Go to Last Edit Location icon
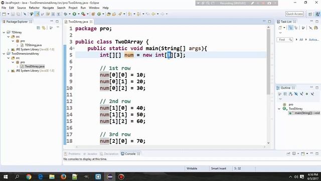Screen dimensions: 321x181 pyautogui.click(x=148, y=14)
